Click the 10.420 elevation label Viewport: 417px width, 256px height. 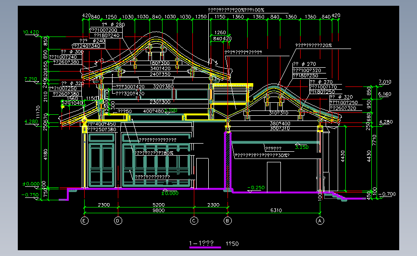pyautogui.click(x=31, y=32)
